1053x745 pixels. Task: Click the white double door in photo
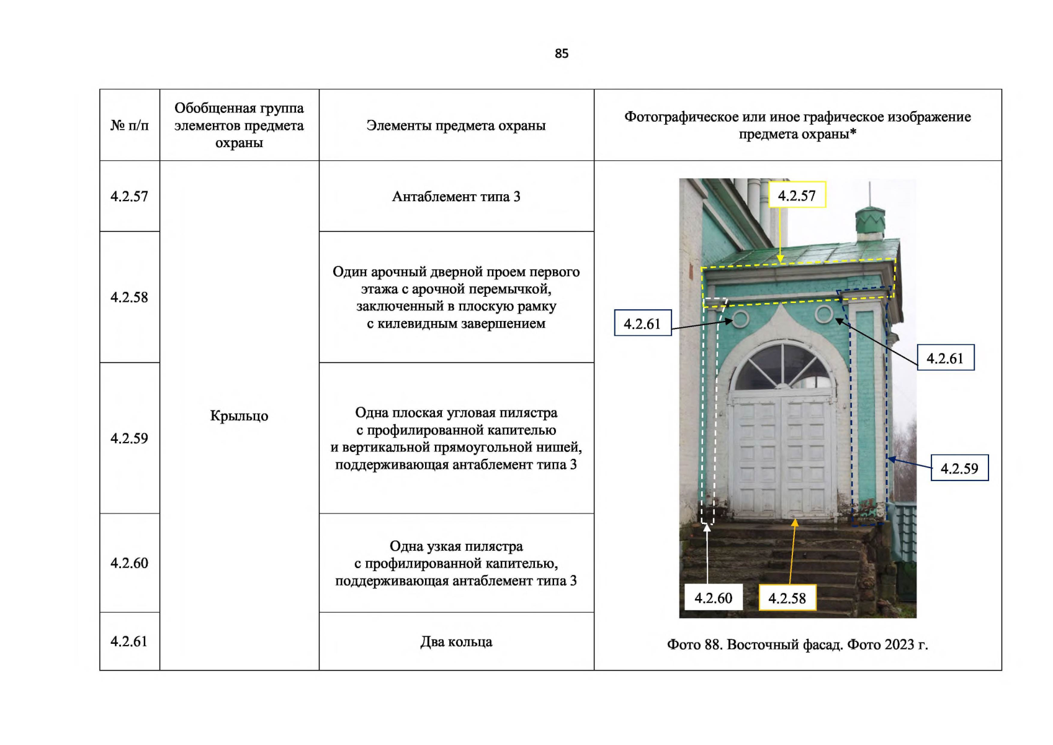coord(783,456)
